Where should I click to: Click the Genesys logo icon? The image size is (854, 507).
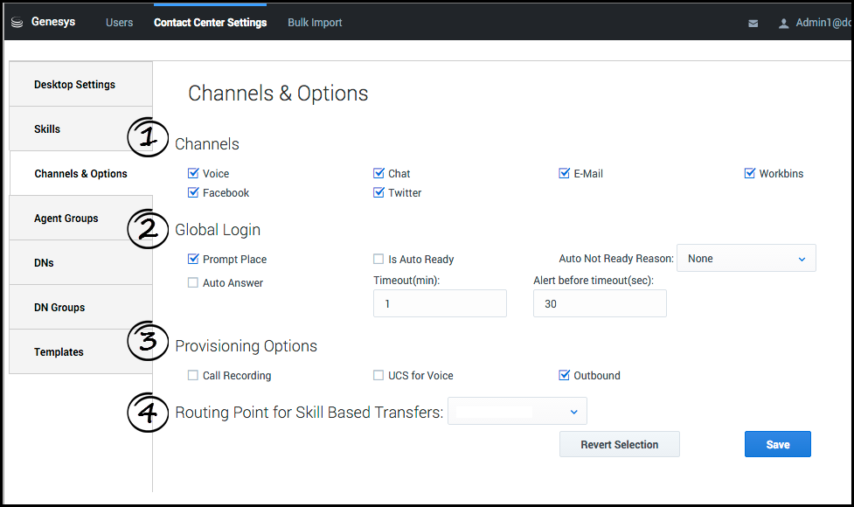(x=17, y=23)
